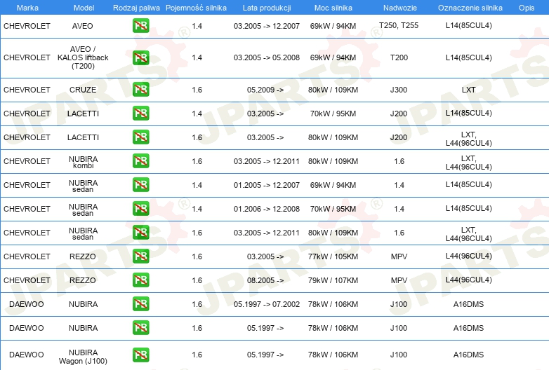Click the Nadwozie column header
549x370 pixels.
pos(400,8)
